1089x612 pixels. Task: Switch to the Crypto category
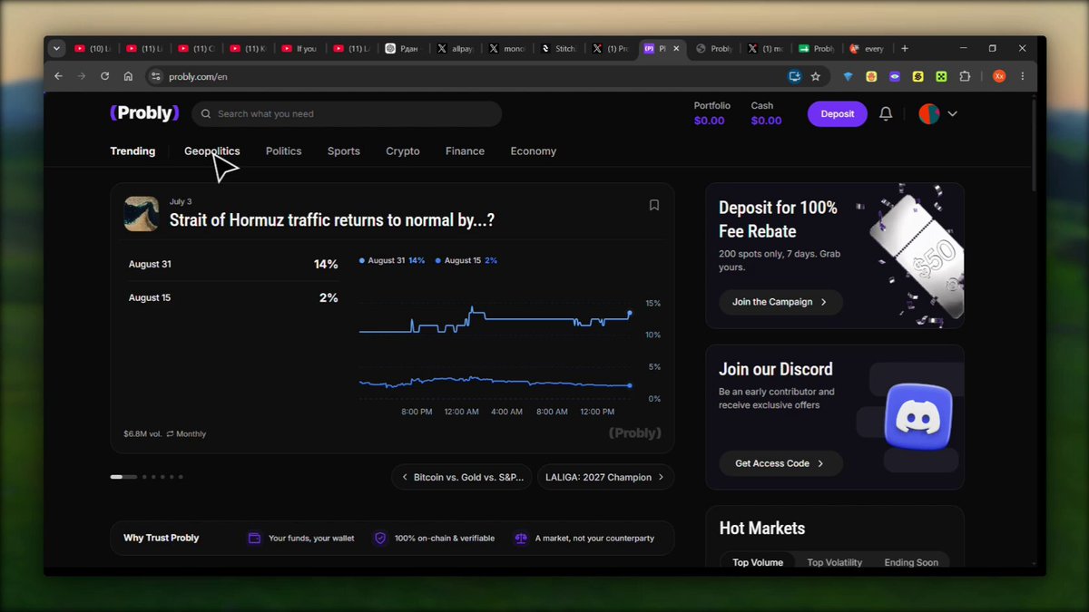[403, 151]
